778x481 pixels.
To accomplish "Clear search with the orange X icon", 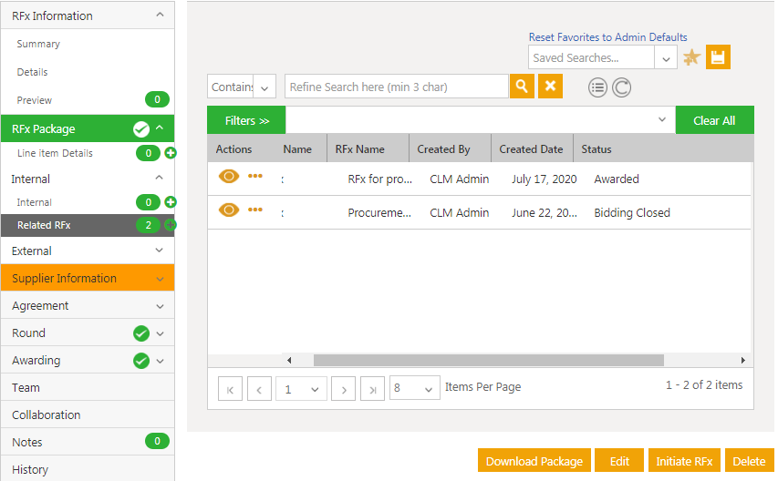I will tap(550, 87).
